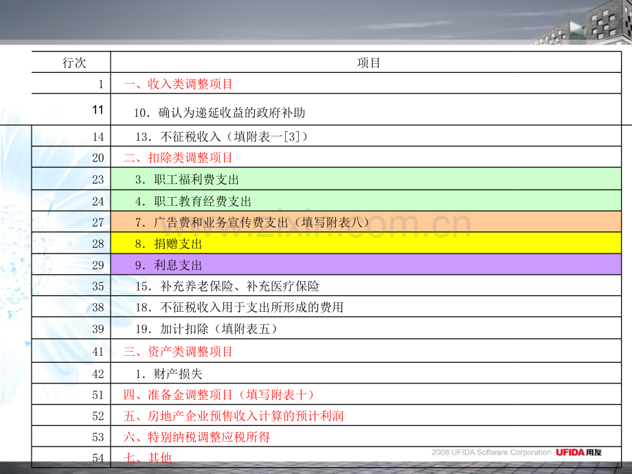The image size is (632, 474).
Task: Click row number 20 cell
Action: 71,157
